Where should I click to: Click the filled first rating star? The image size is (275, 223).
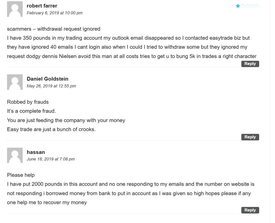[x=238, y=6]
